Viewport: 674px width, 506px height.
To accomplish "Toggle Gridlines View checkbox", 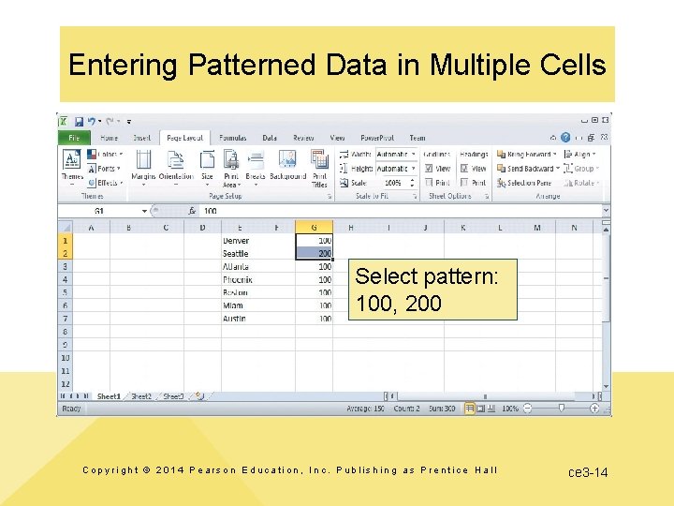I will (429, 169).
